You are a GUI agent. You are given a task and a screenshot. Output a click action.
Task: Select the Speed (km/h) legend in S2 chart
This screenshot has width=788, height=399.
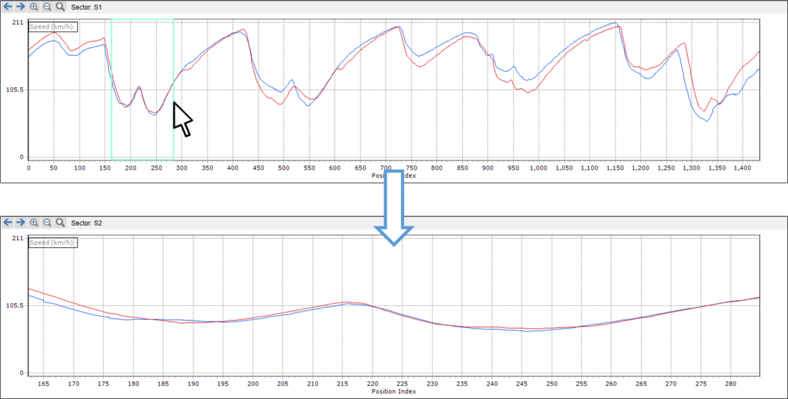pyautogui.click(x=53, y=243)
